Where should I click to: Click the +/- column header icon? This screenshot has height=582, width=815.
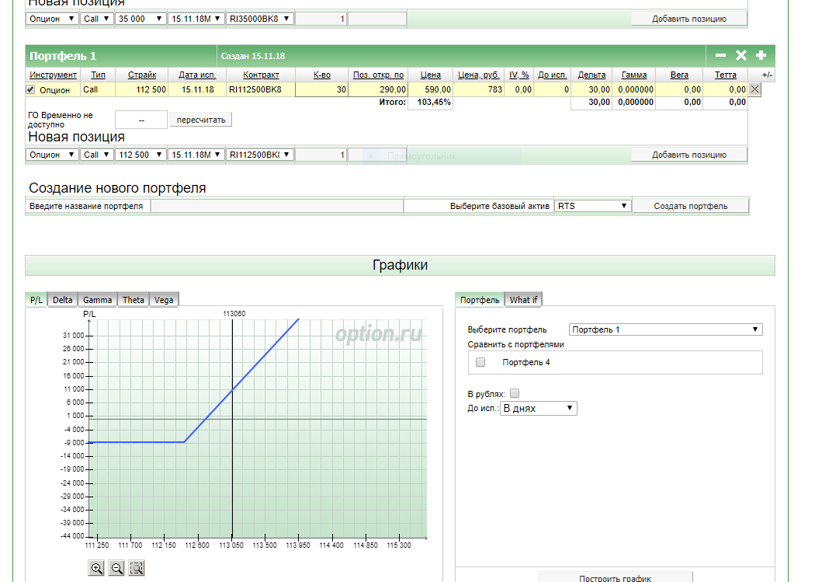pos(767,75)
